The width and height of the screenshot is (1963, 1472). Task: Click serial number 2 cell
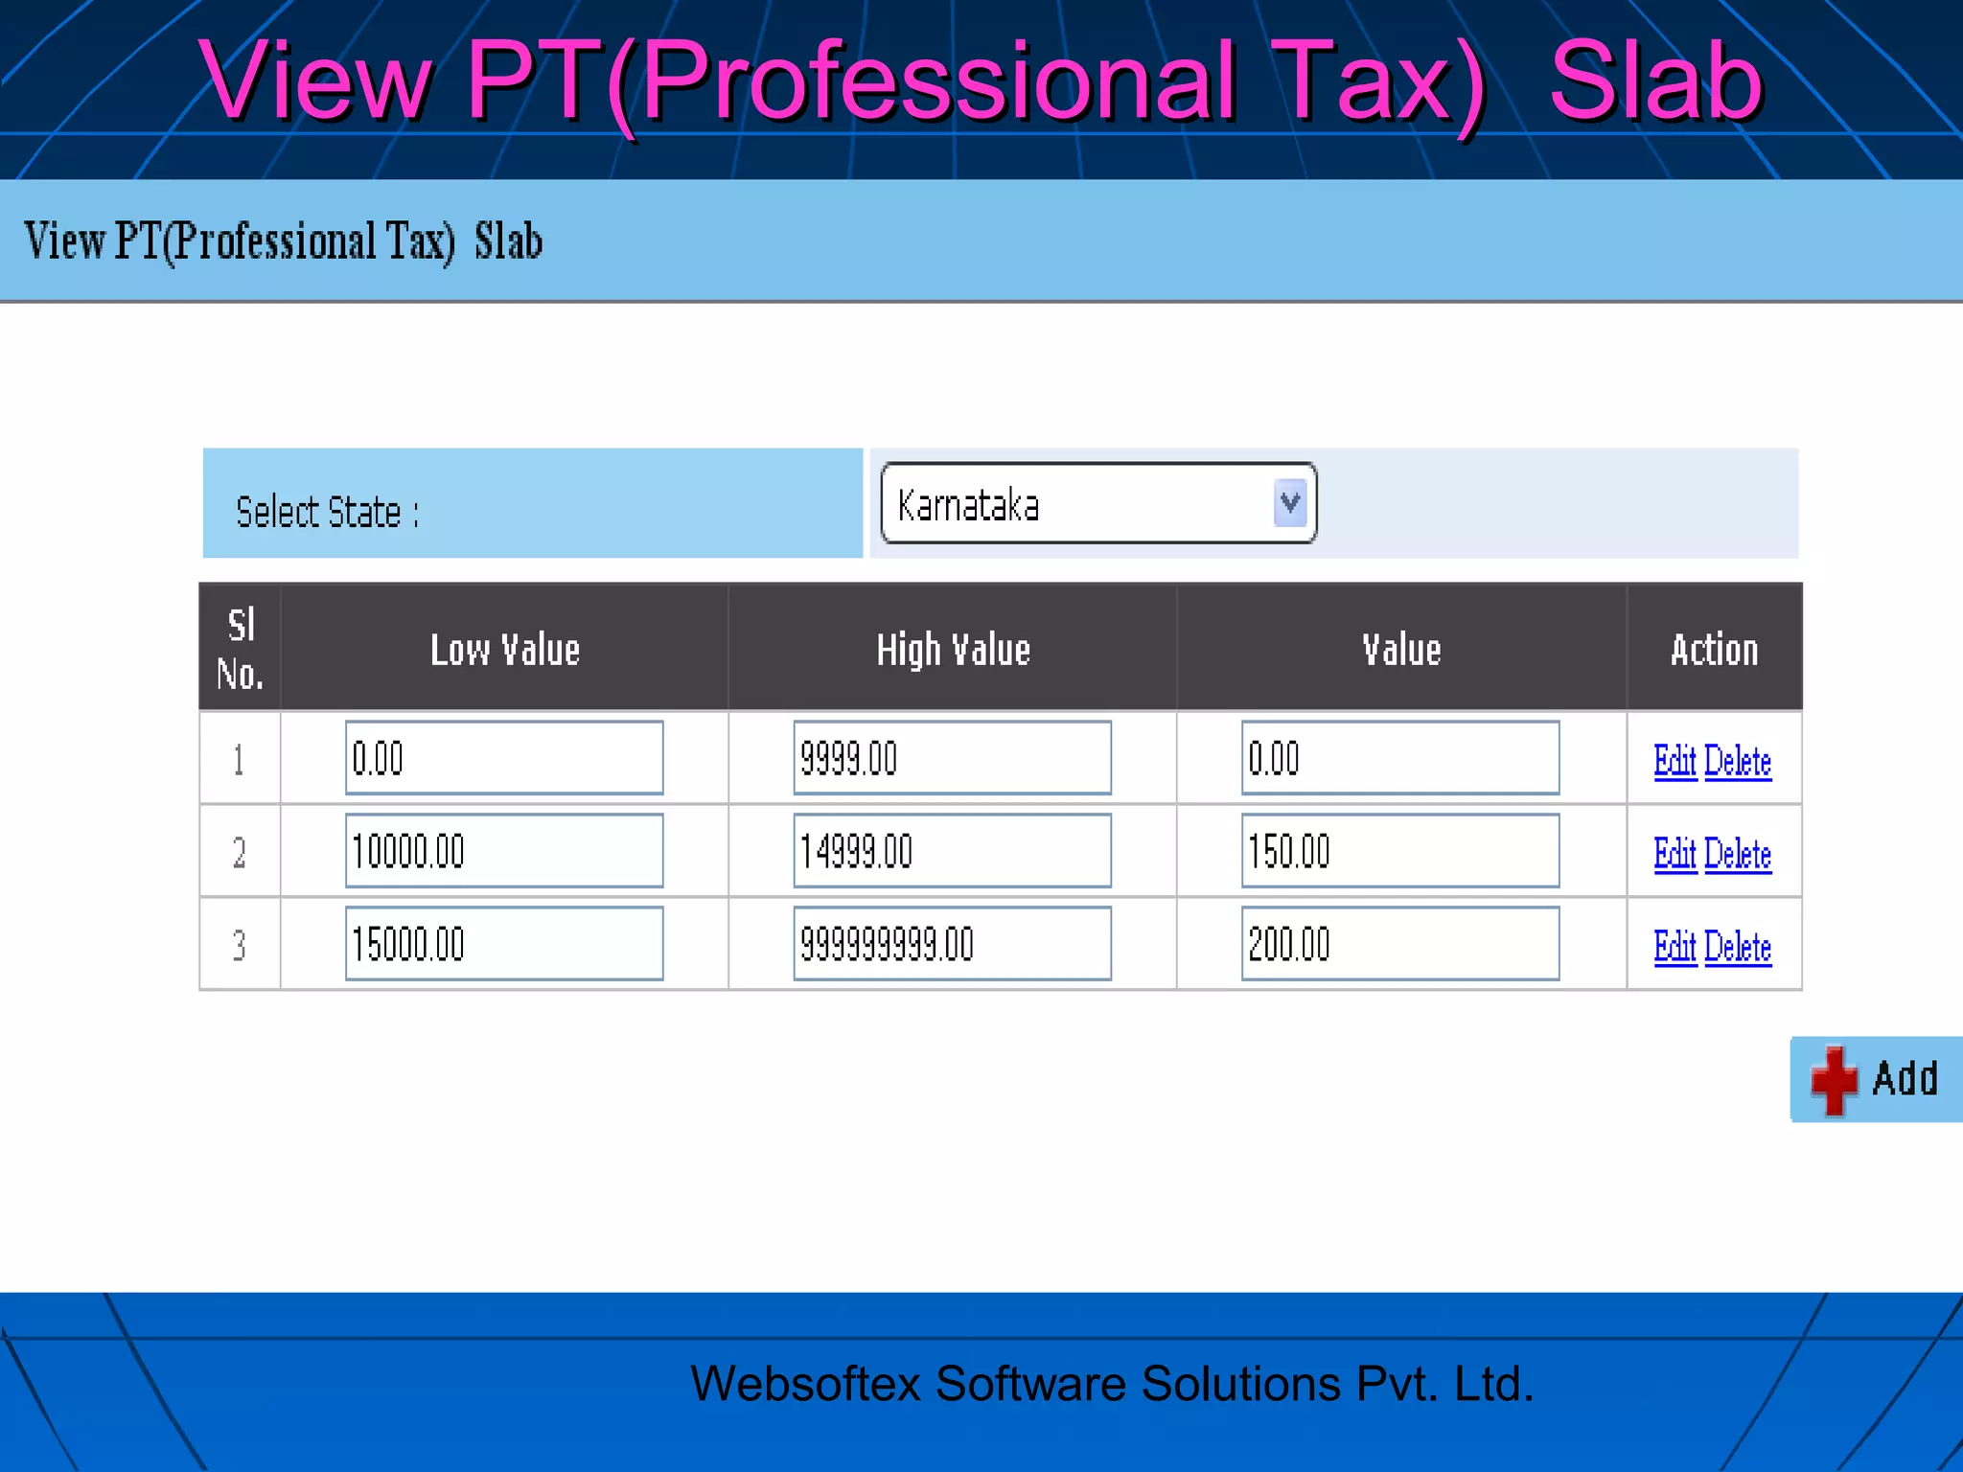click(240, 852)
